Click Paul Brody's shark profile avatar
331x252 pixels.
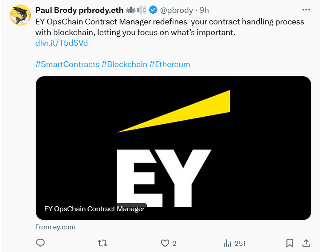click(20, 16)
